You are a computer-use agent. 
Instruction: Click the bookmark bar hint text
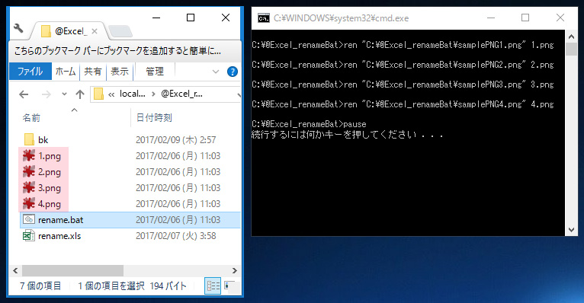(x=117, y=51)
